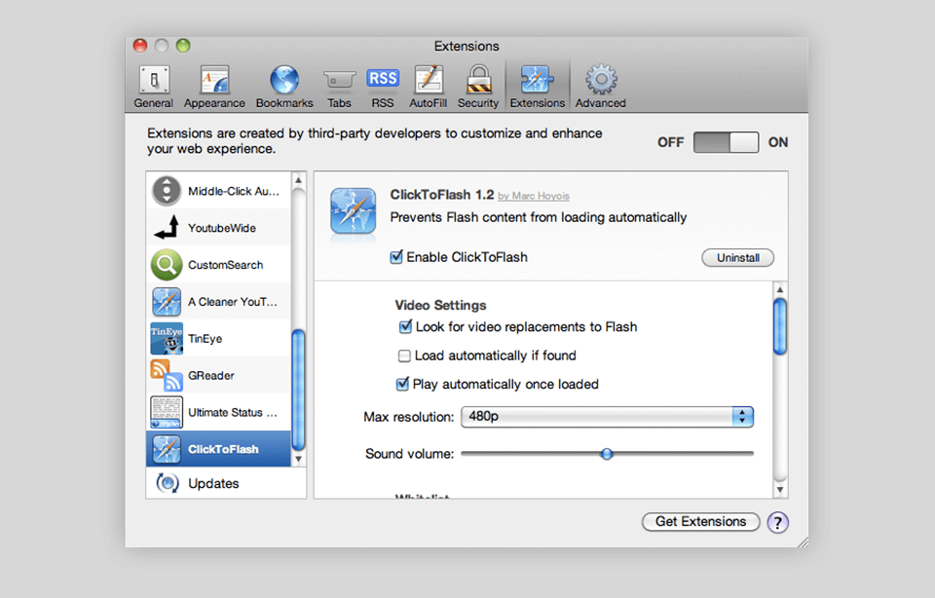Click the large ClickToFlash compass icon
This screenshot has width=935, height=598.
tap(353, 210)
